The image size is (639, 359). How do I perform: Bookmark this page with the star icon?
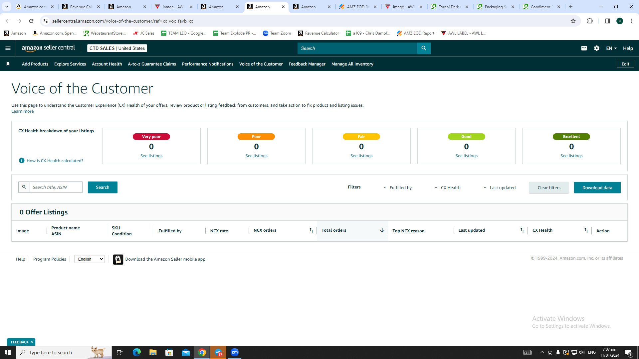[573, 21]
